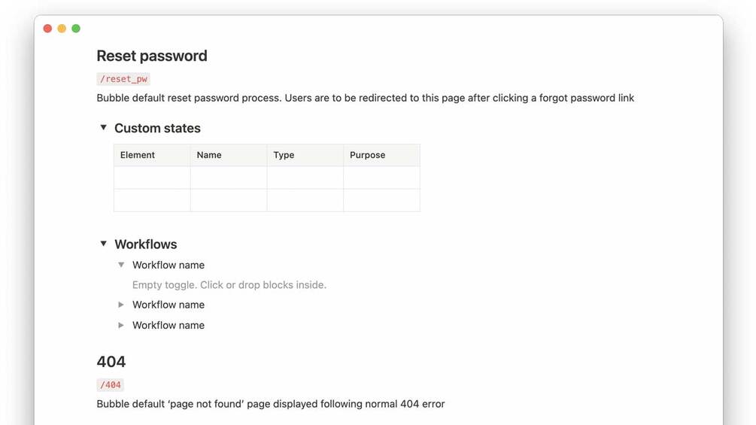Collapse the Workflows section toggle arrow
The image size is (756, 425).
point(104,244)
